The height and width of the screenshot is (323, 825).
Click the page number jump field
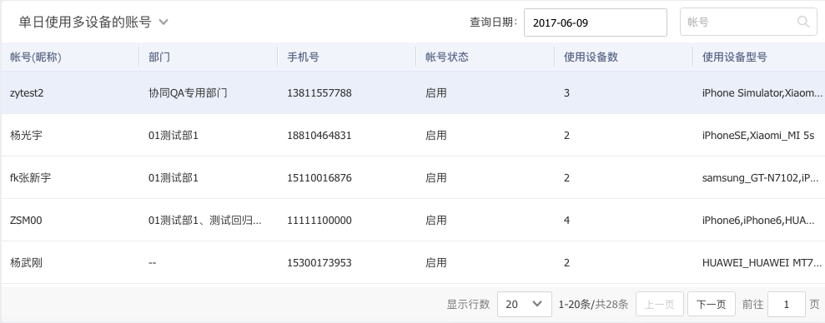pos(786,304)
